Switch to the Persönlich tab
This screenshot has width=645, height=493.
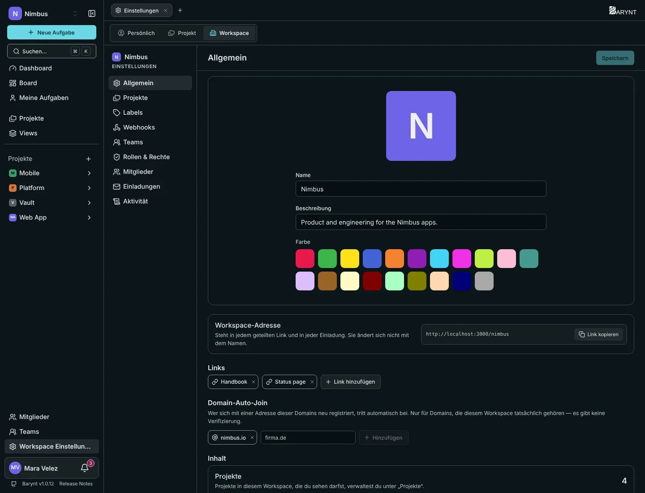click(x=136, y=33)
